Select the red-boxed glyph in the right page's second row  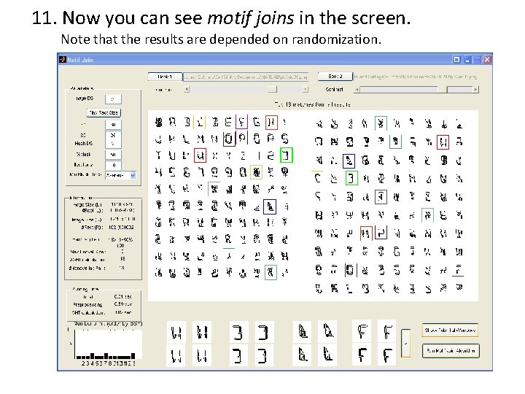[443, 142]
